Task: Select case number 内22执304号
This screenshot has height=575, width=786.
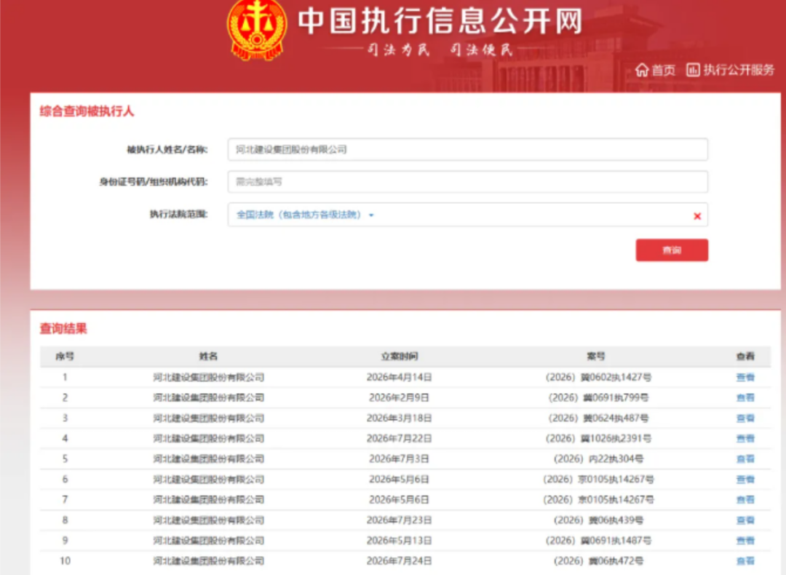Action: pyautogui.click(x=598, y=459)
